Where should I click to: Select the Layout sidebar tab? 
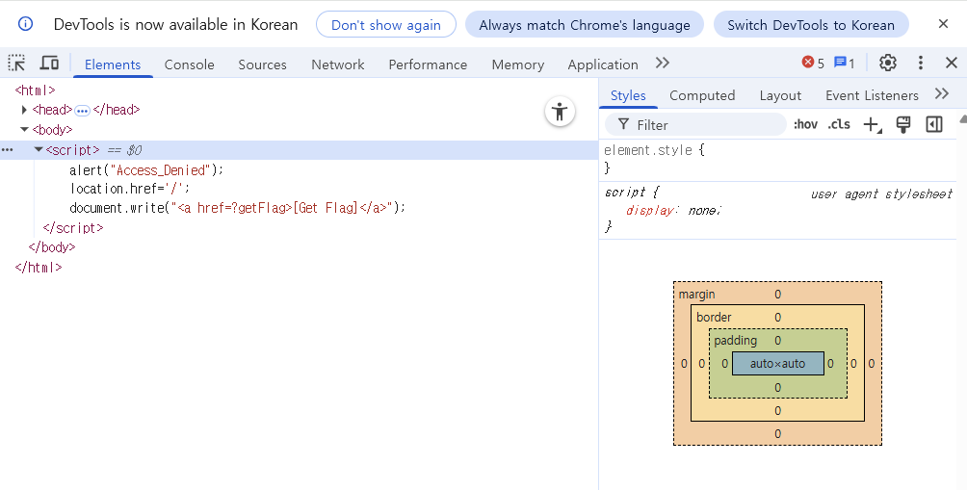[780, 95]
